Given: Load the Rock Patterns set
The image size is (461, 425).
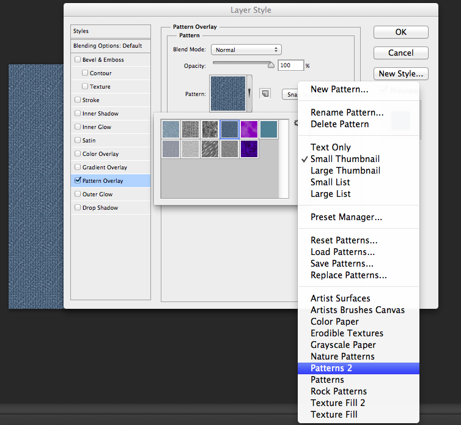Looking at the screenshot, I should point(358,391).
